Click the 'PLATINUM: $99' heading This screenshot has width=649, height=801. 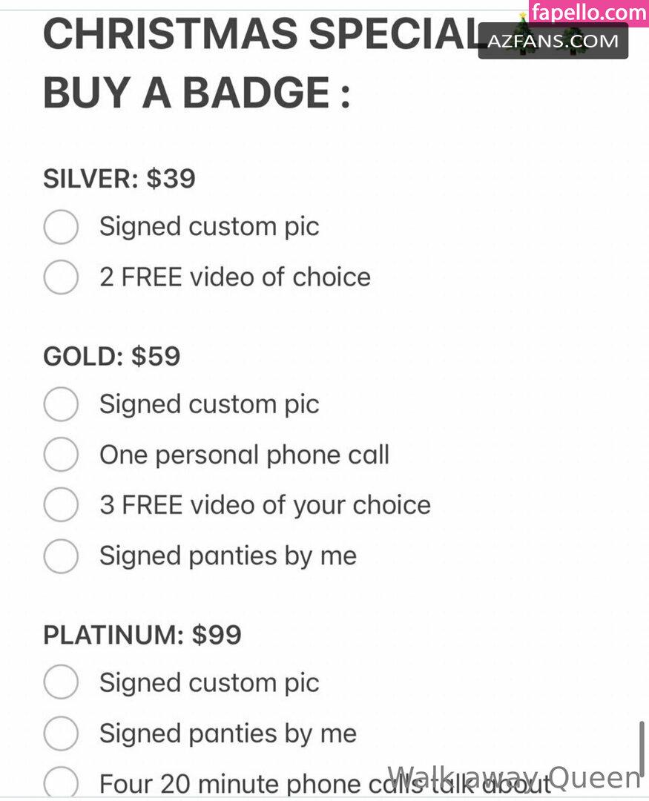point(142,635)
